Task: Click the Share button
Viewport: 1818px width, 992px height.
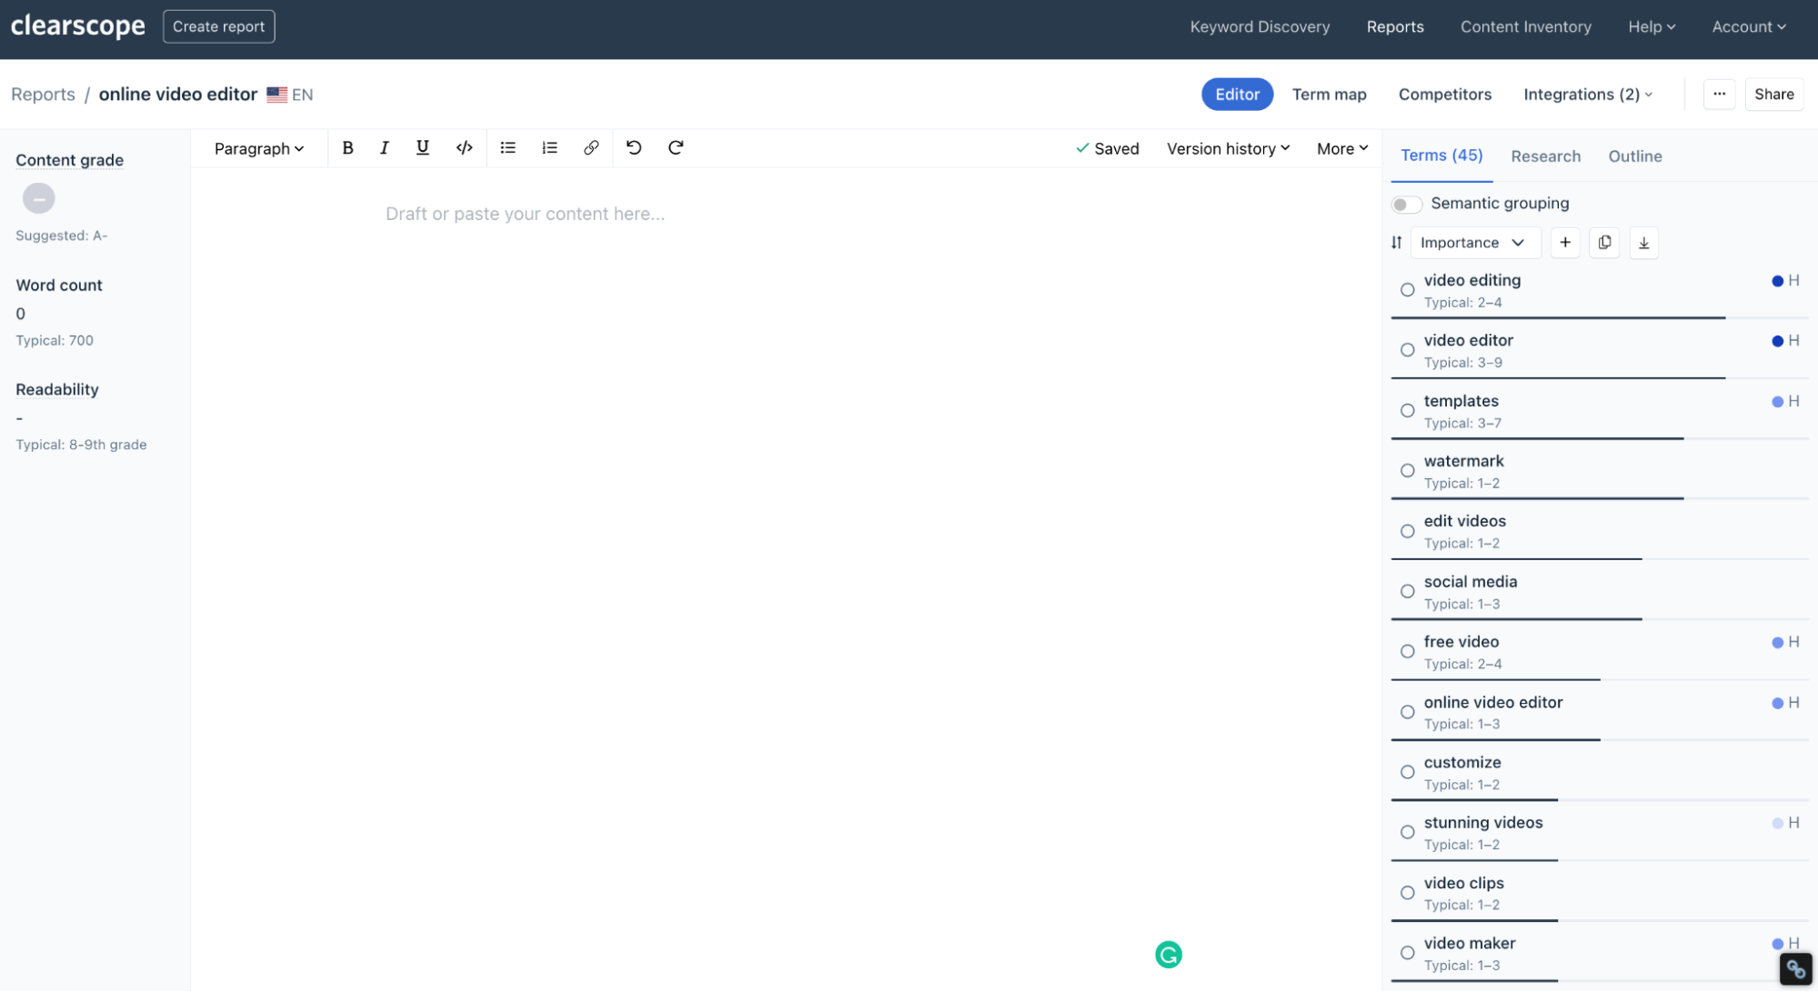Action: (1773, 95)
